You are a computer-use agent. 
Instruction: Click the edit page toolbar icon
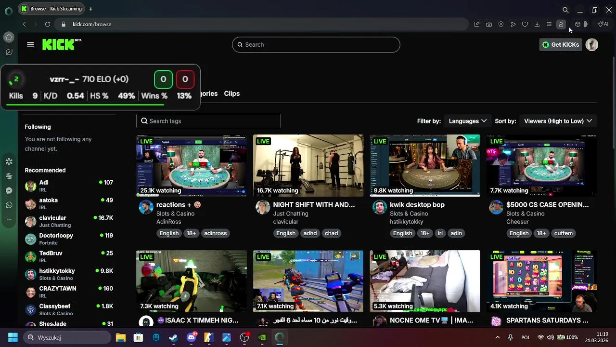(x=477, y=24)
